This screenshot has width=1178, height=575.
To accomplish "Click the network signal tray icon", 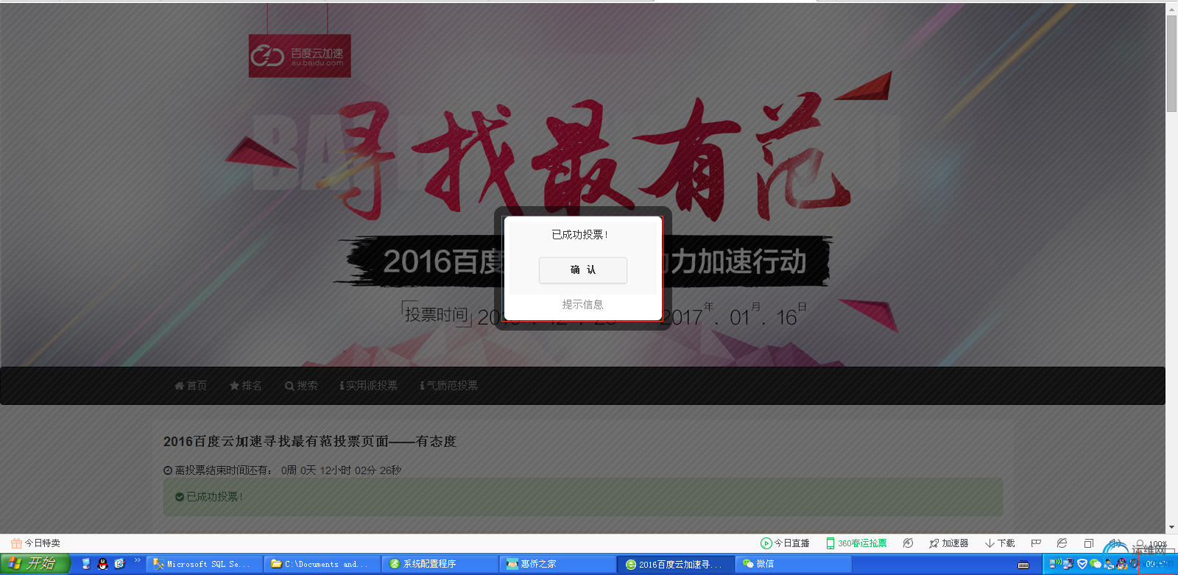I will 1055,564.
